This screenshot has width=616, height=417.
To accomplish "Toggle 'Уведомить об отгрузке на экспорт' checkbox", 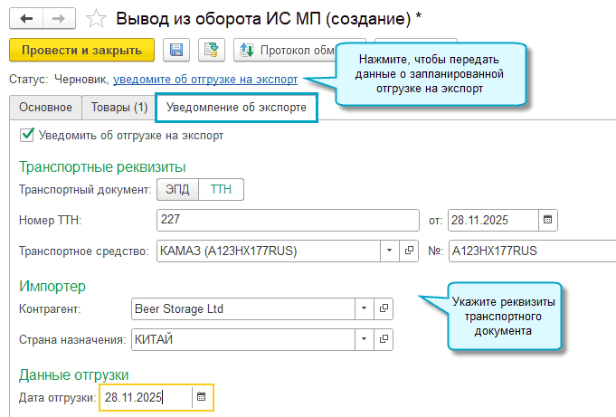I will pyautogui.click(x=27, y=136).
